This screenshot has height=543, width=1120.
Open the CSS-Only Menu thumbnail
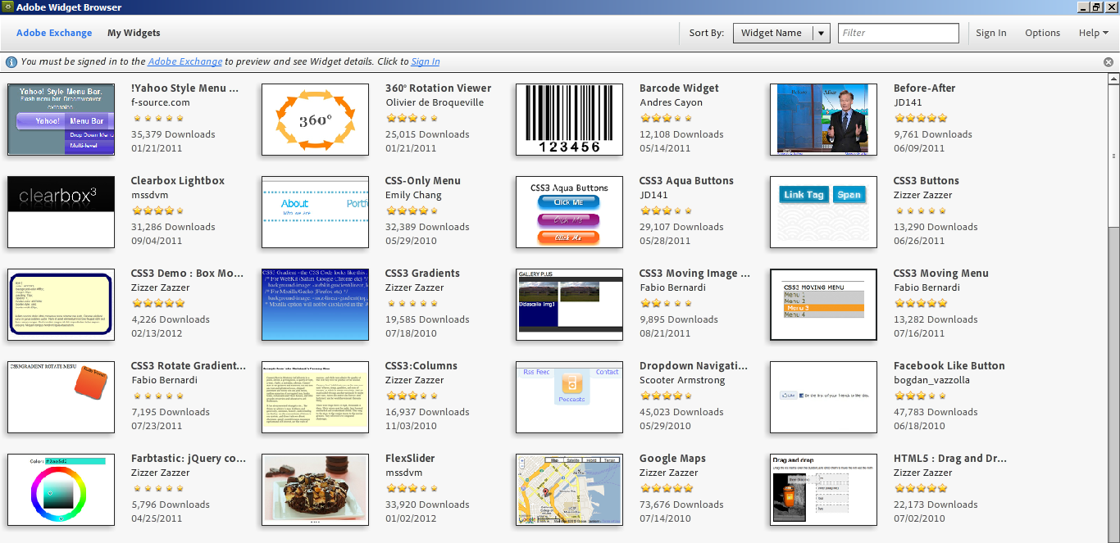(316, 212)
